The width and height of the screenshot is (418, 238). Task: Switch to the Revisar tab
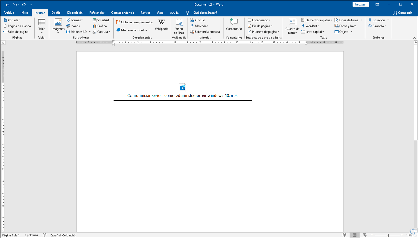(145, 13)
